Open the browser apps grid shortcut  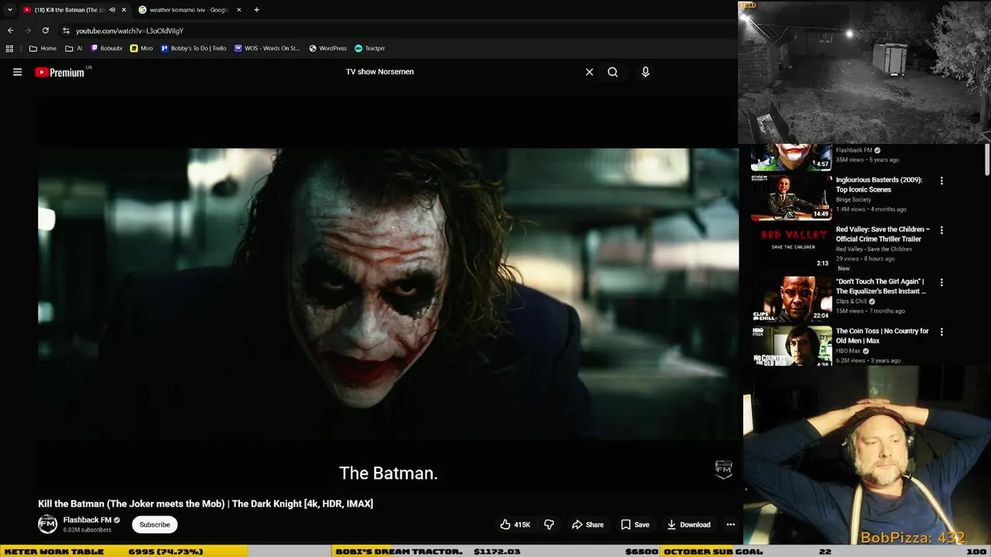click(x=9, y=48)
